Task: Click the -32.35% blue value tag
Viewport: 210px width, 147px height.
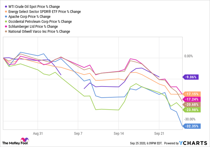Action: point(192,126)
